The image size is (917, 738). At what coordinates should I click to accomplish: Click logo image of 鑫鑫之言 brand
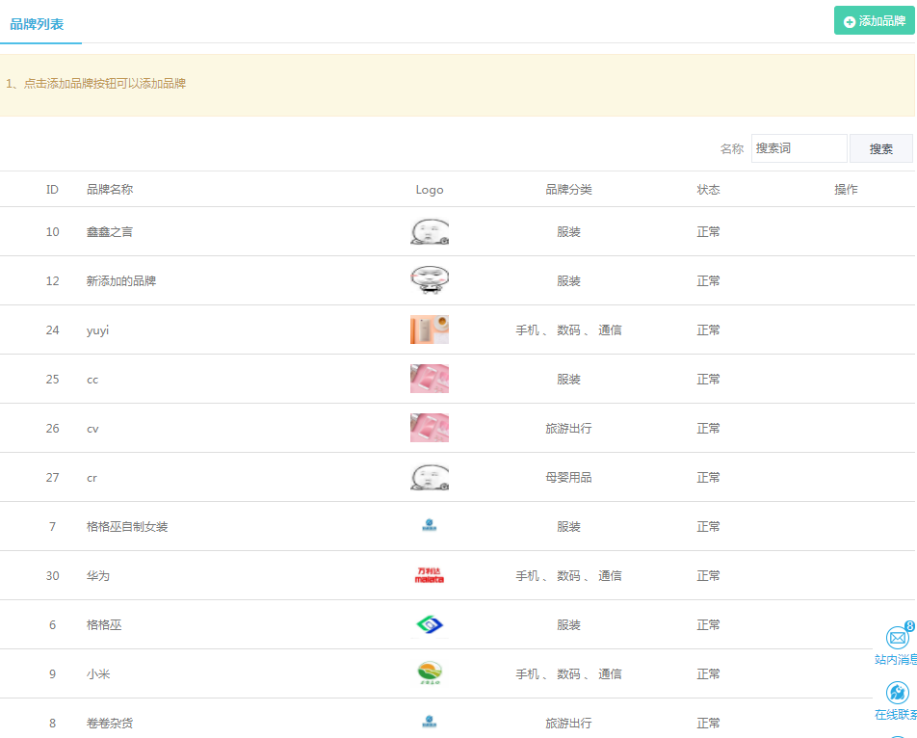(x=430, y=231)
